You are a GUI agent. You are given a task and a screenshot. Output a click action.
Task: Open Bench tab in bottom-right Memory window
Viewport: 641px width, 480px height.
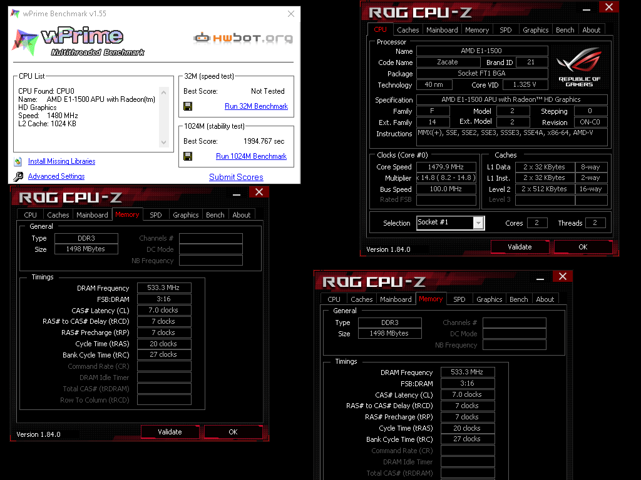519,299
